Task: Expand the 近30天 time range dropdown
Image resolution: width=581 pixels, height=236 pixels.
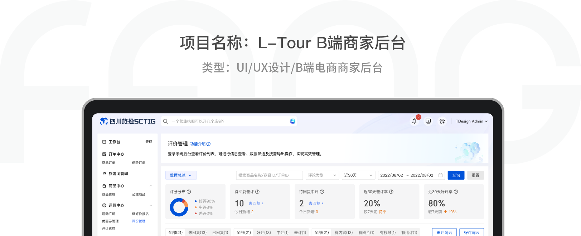Action: click(x=358, y=175)
